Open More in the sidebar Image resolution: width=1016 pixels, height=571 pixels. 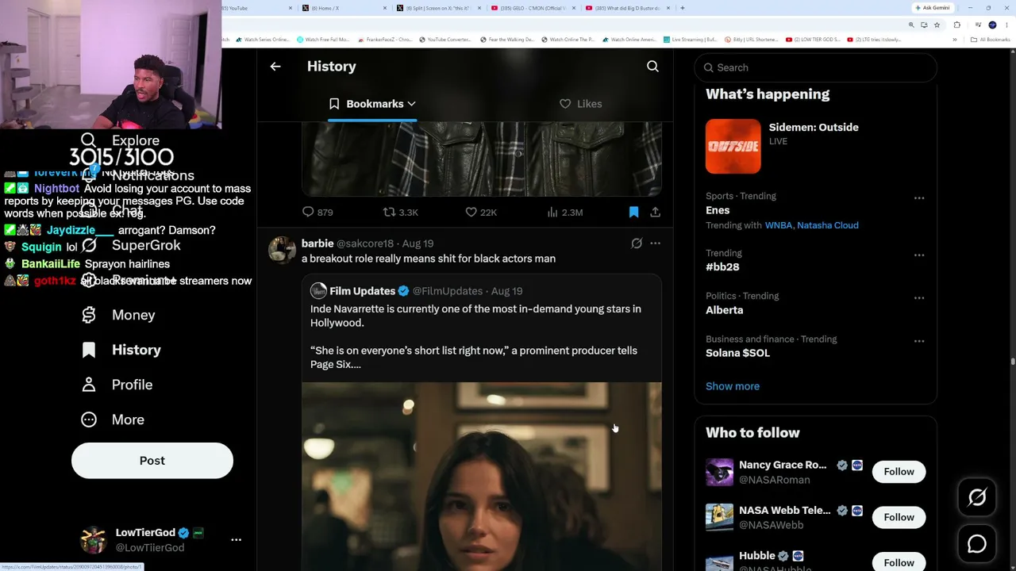113,420
